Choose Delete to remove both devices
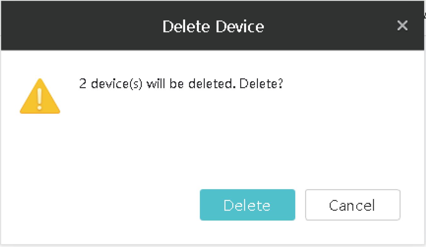426x247 pixels. 247,205
